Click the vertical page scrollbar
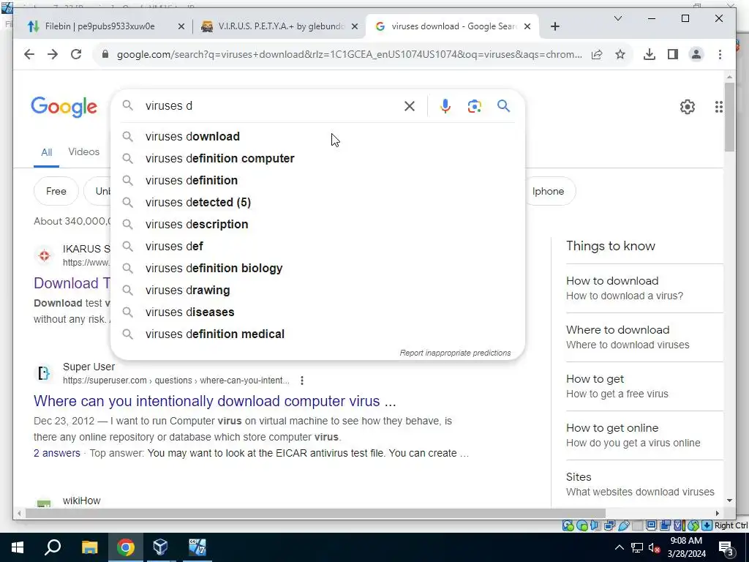Image resolution: width=749 pixels, height=562 pixels. point(729,117)
